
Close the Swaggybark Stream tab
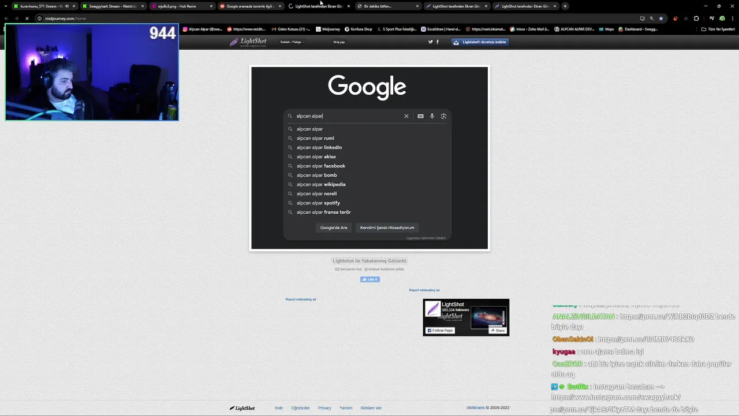tap(143, 6)
